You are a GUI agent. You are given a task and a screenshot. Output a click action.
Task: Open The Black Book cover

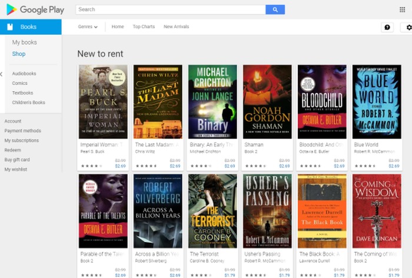click(322, 211)
